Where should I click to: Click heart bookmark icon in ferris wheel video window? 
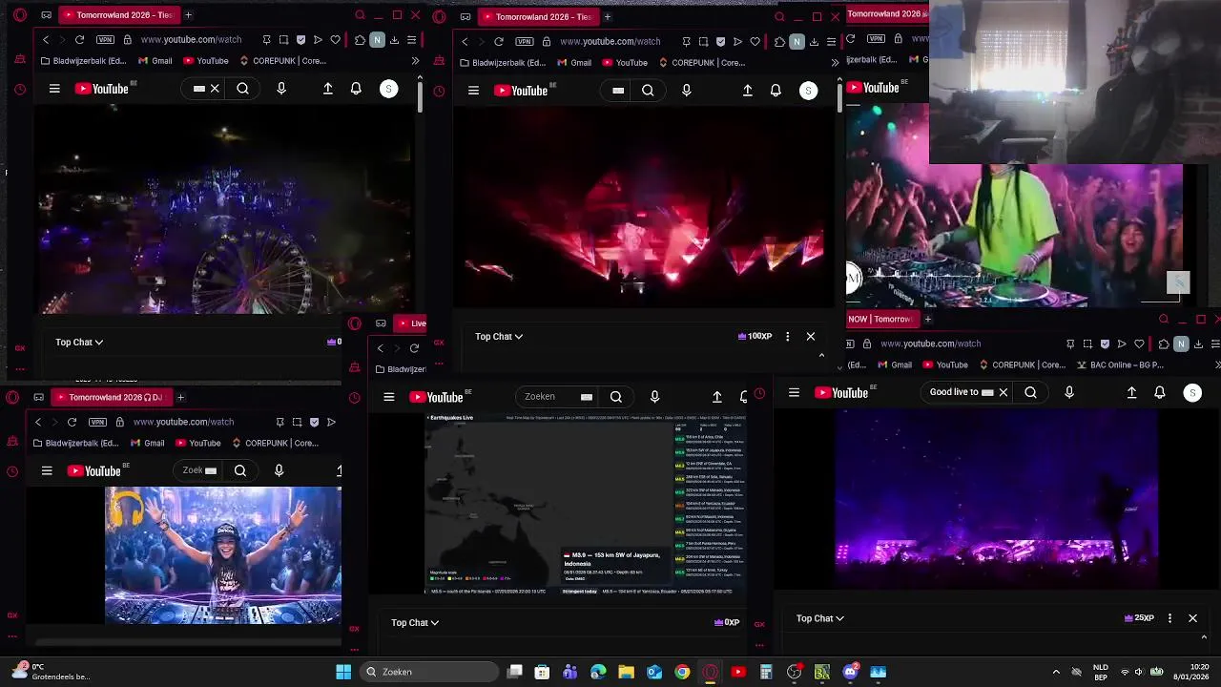coord(335,40)
